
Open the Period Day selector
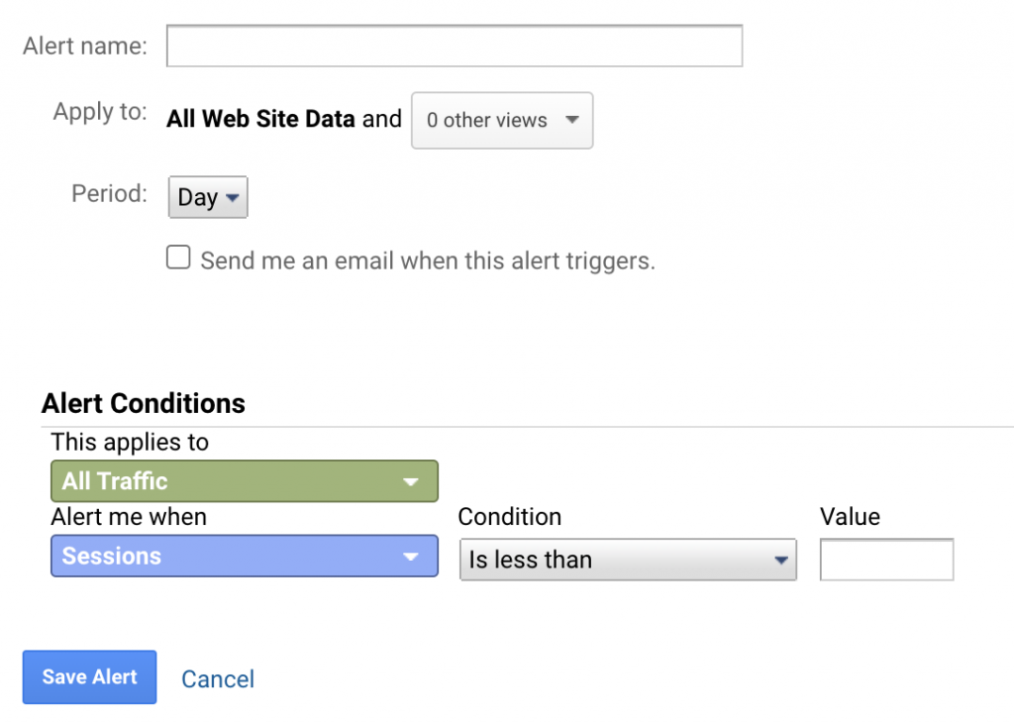(208, 196)
